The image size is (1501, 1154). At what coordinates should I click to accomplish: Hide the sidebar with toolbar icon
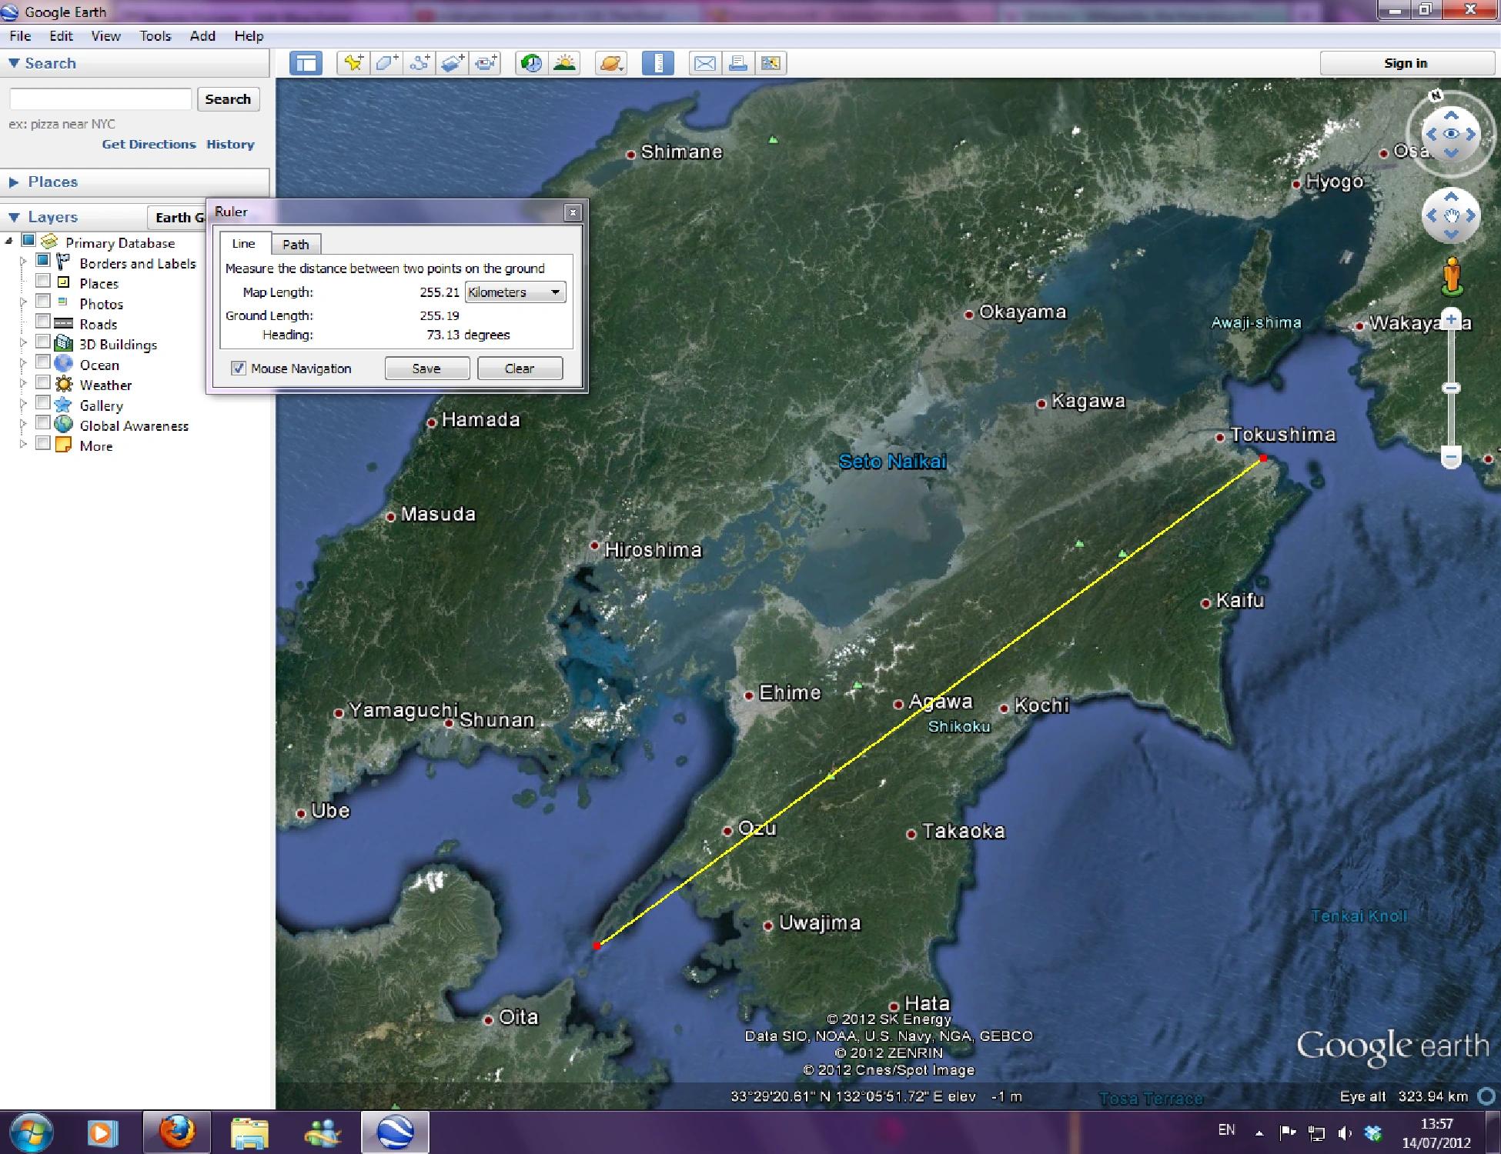[306, 63]
